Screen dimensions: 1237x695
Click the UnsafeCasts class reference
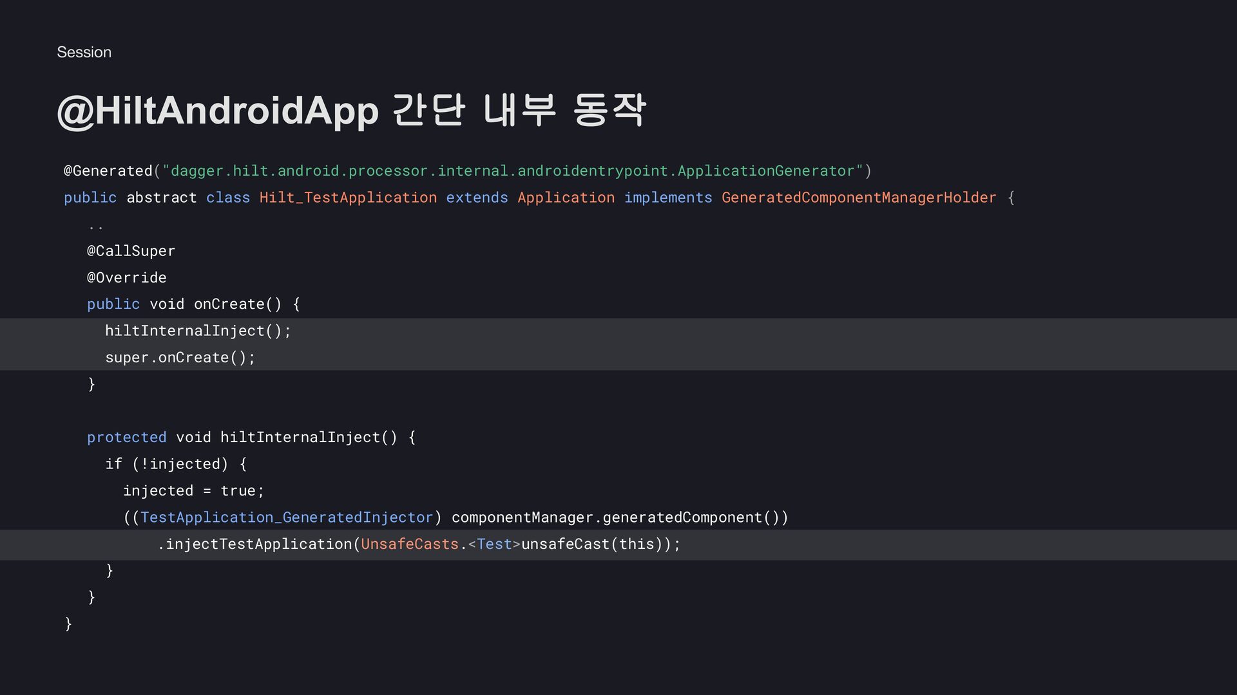tap(409, 544)
